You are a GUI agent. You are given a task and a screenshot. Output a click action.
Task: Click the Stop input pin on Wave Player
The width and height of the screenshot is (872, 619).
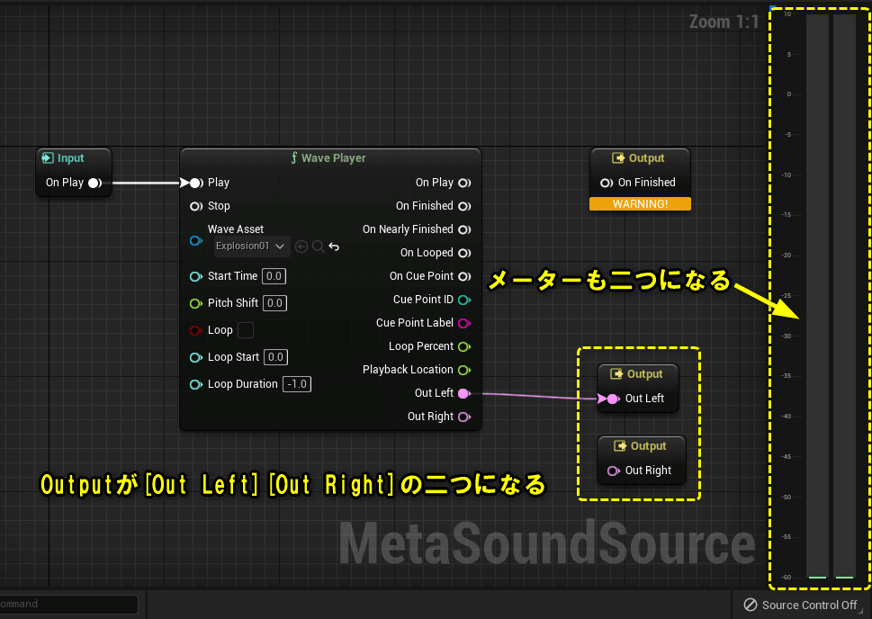[x=196, y=206]
